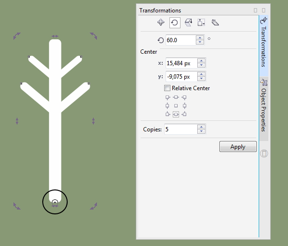The height and width of the screenshot is (246, 288).
Task: Click the Transformations docker tab icon
Action: point(264,20)
